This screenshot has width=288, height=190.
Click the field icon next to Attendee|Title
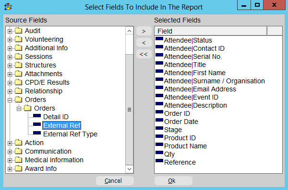(159, 63)
